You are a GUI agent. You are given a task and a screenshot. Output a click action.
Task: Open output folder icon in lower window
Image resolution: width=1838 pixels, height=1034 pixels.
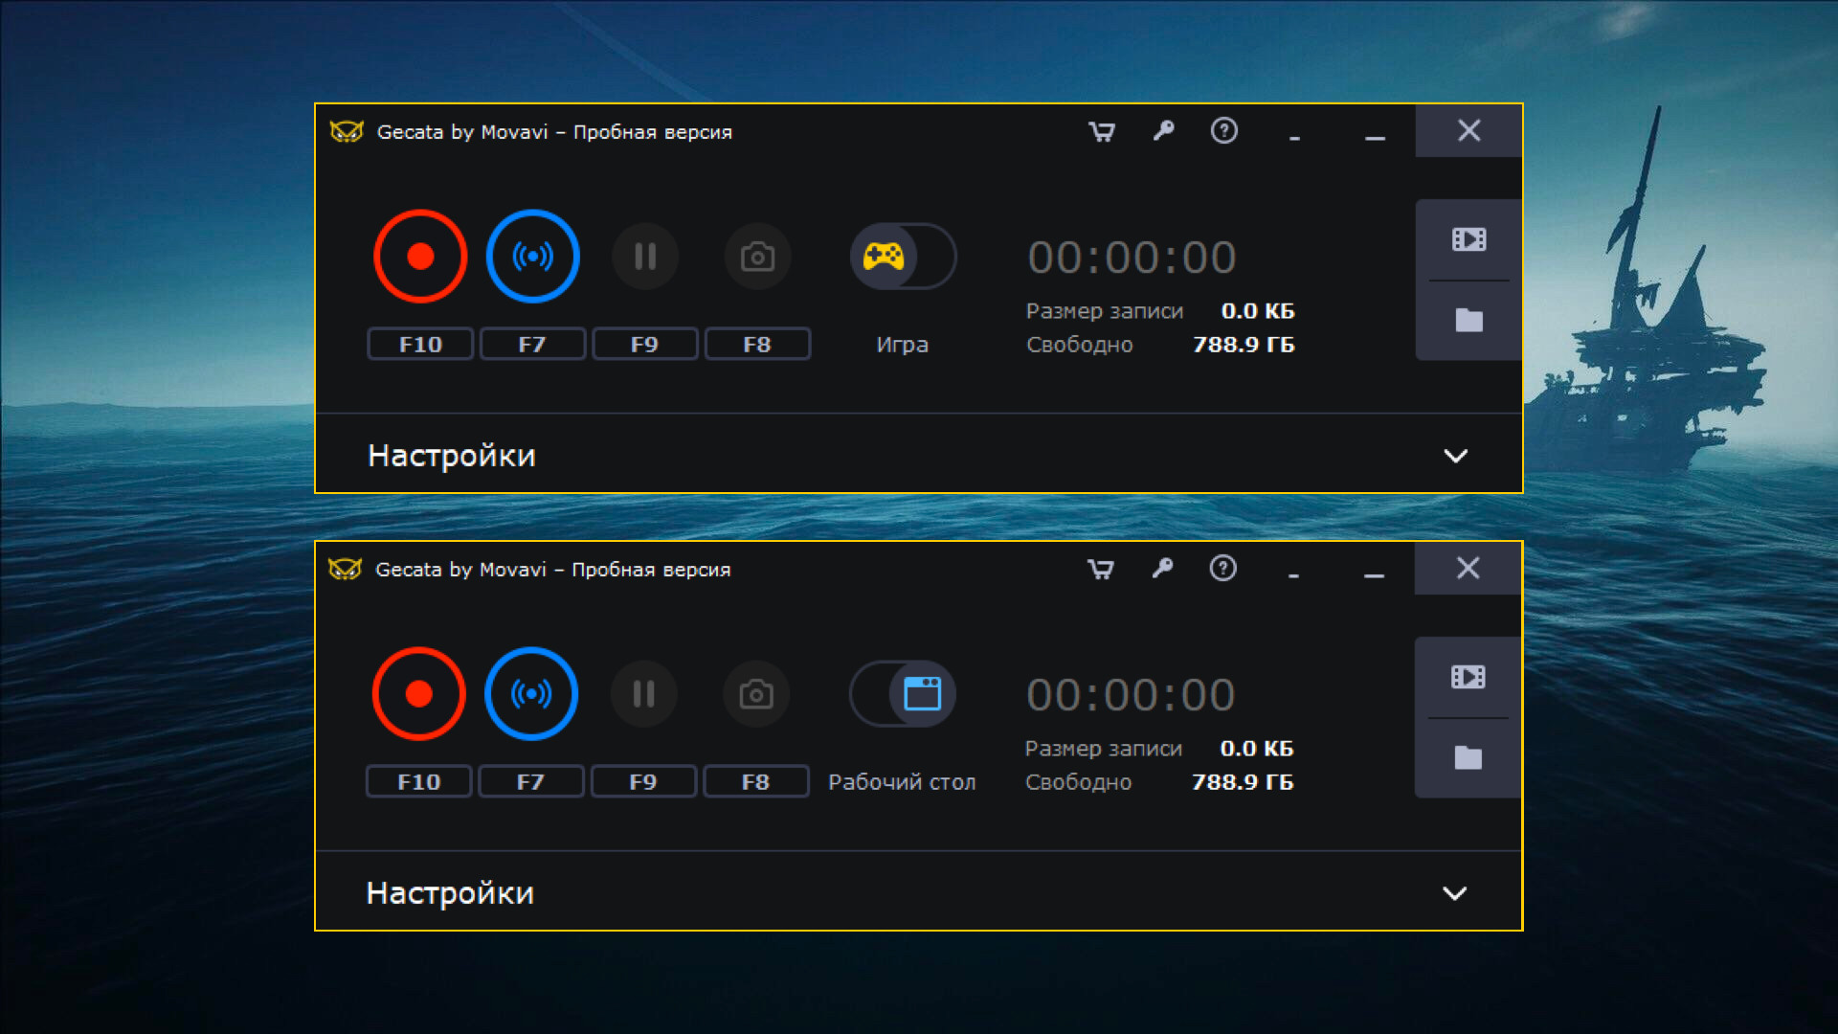1468,757
